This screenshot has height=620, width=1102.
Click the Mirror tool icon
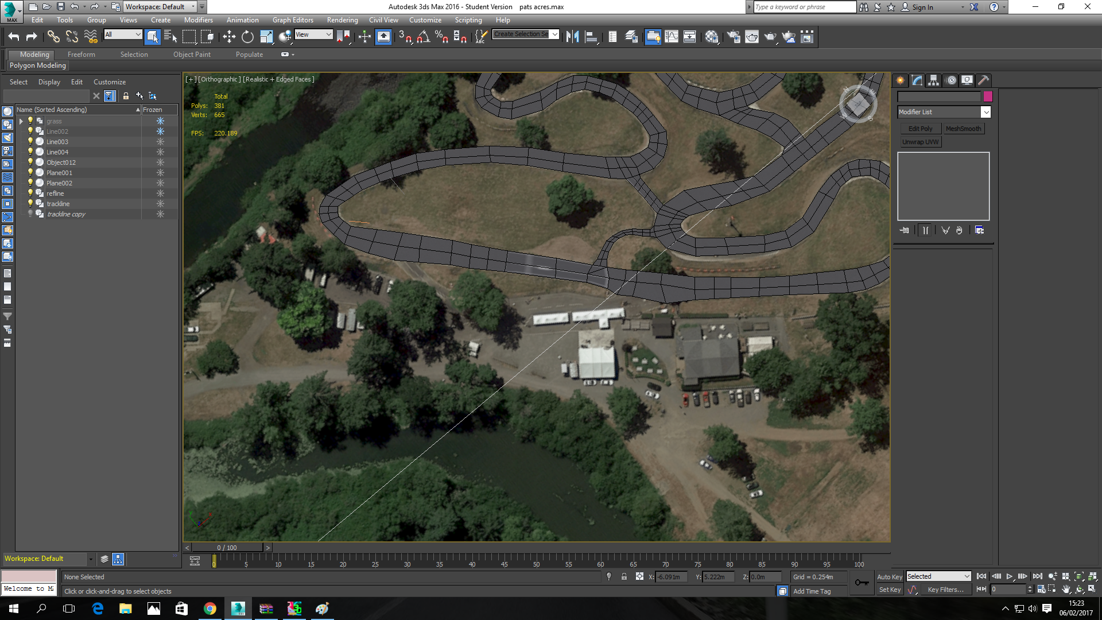tap(572, 37)
